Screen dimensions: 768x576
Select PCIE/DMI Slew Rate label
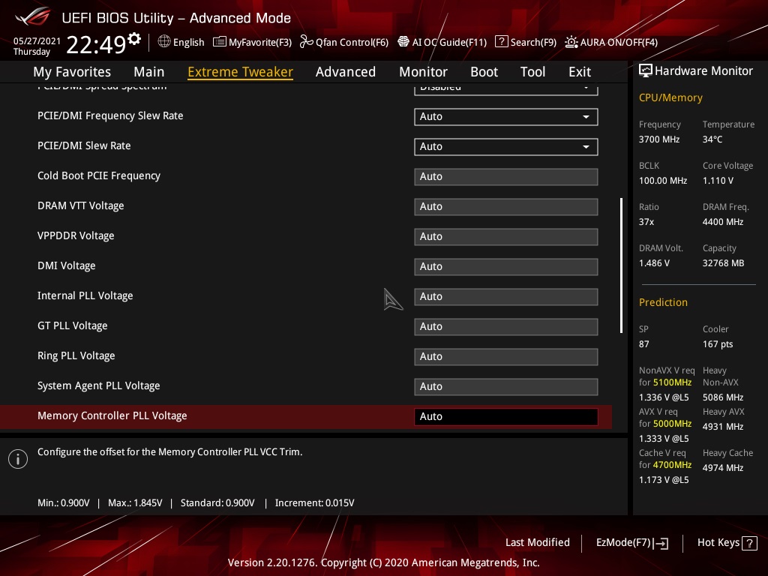tap(84, 145)
